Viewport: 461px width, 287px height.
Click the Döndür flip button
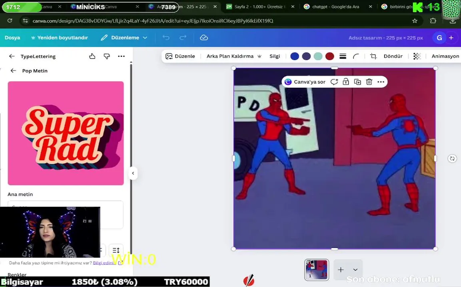point(393,56)
